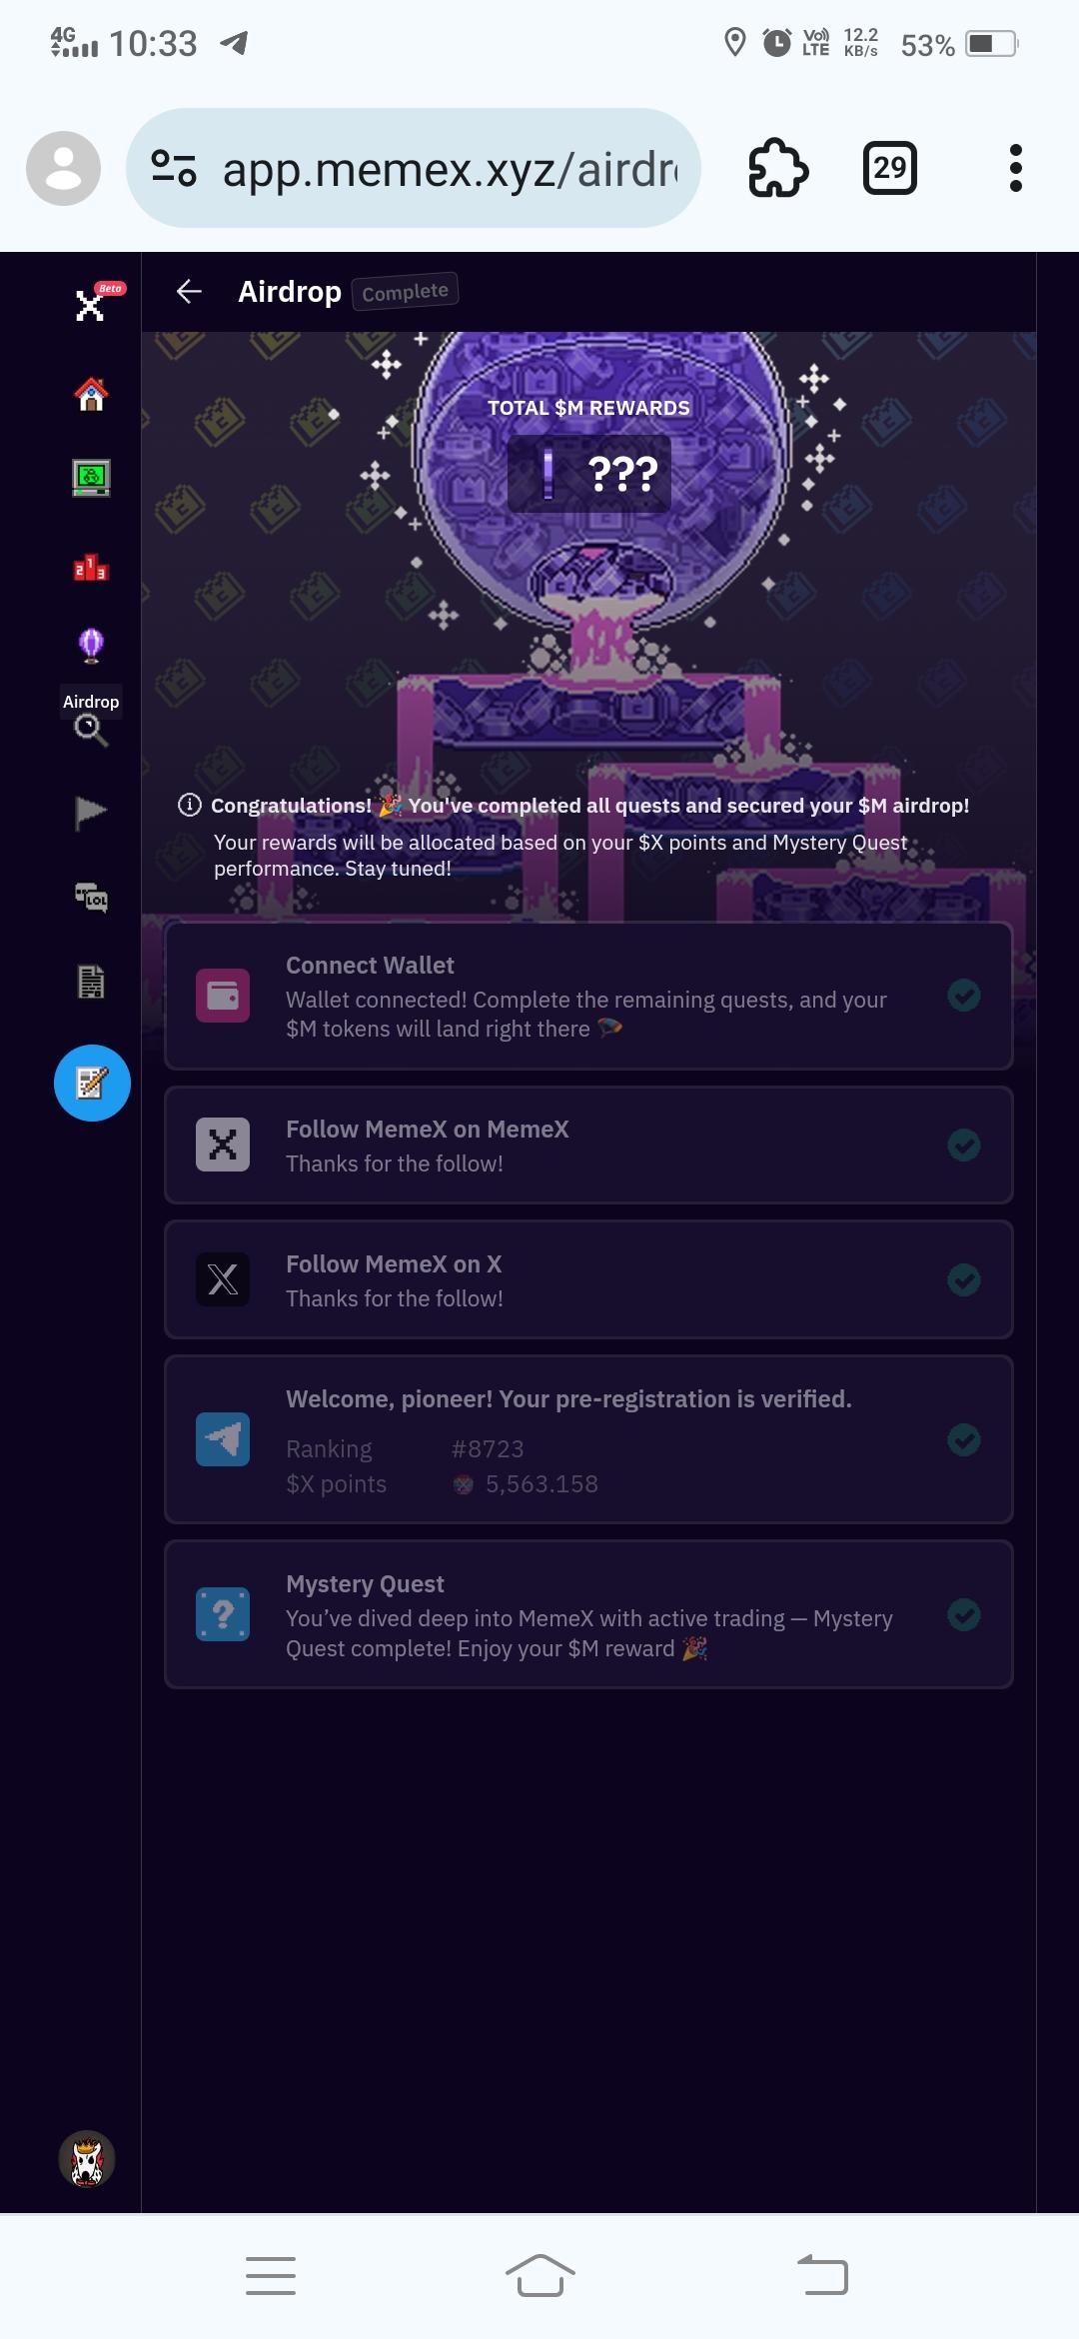Open the user avatar profile

pyautogui.click(x=87, y=2159)
